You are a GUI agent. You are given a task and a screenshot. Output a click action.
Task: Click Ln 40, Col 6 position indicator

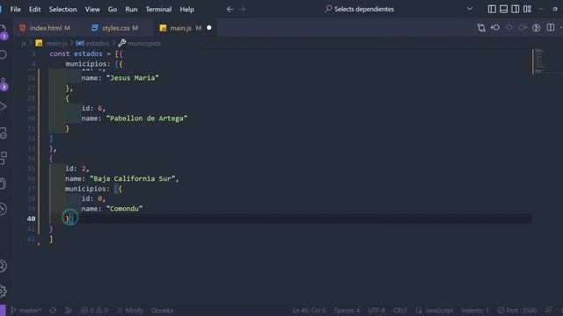coord(309,310)
